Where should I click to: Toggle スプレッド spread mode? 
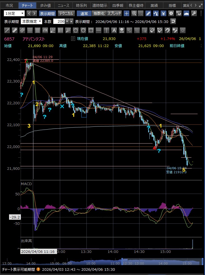[114, 13]
